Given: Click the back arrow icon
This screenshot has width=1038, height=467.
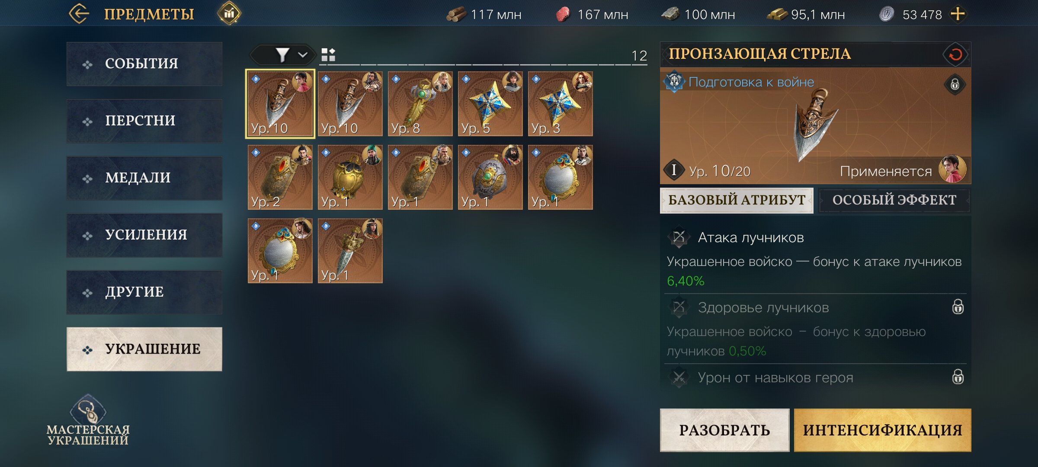Looking at the screenshot, I should tap(79, 14).
